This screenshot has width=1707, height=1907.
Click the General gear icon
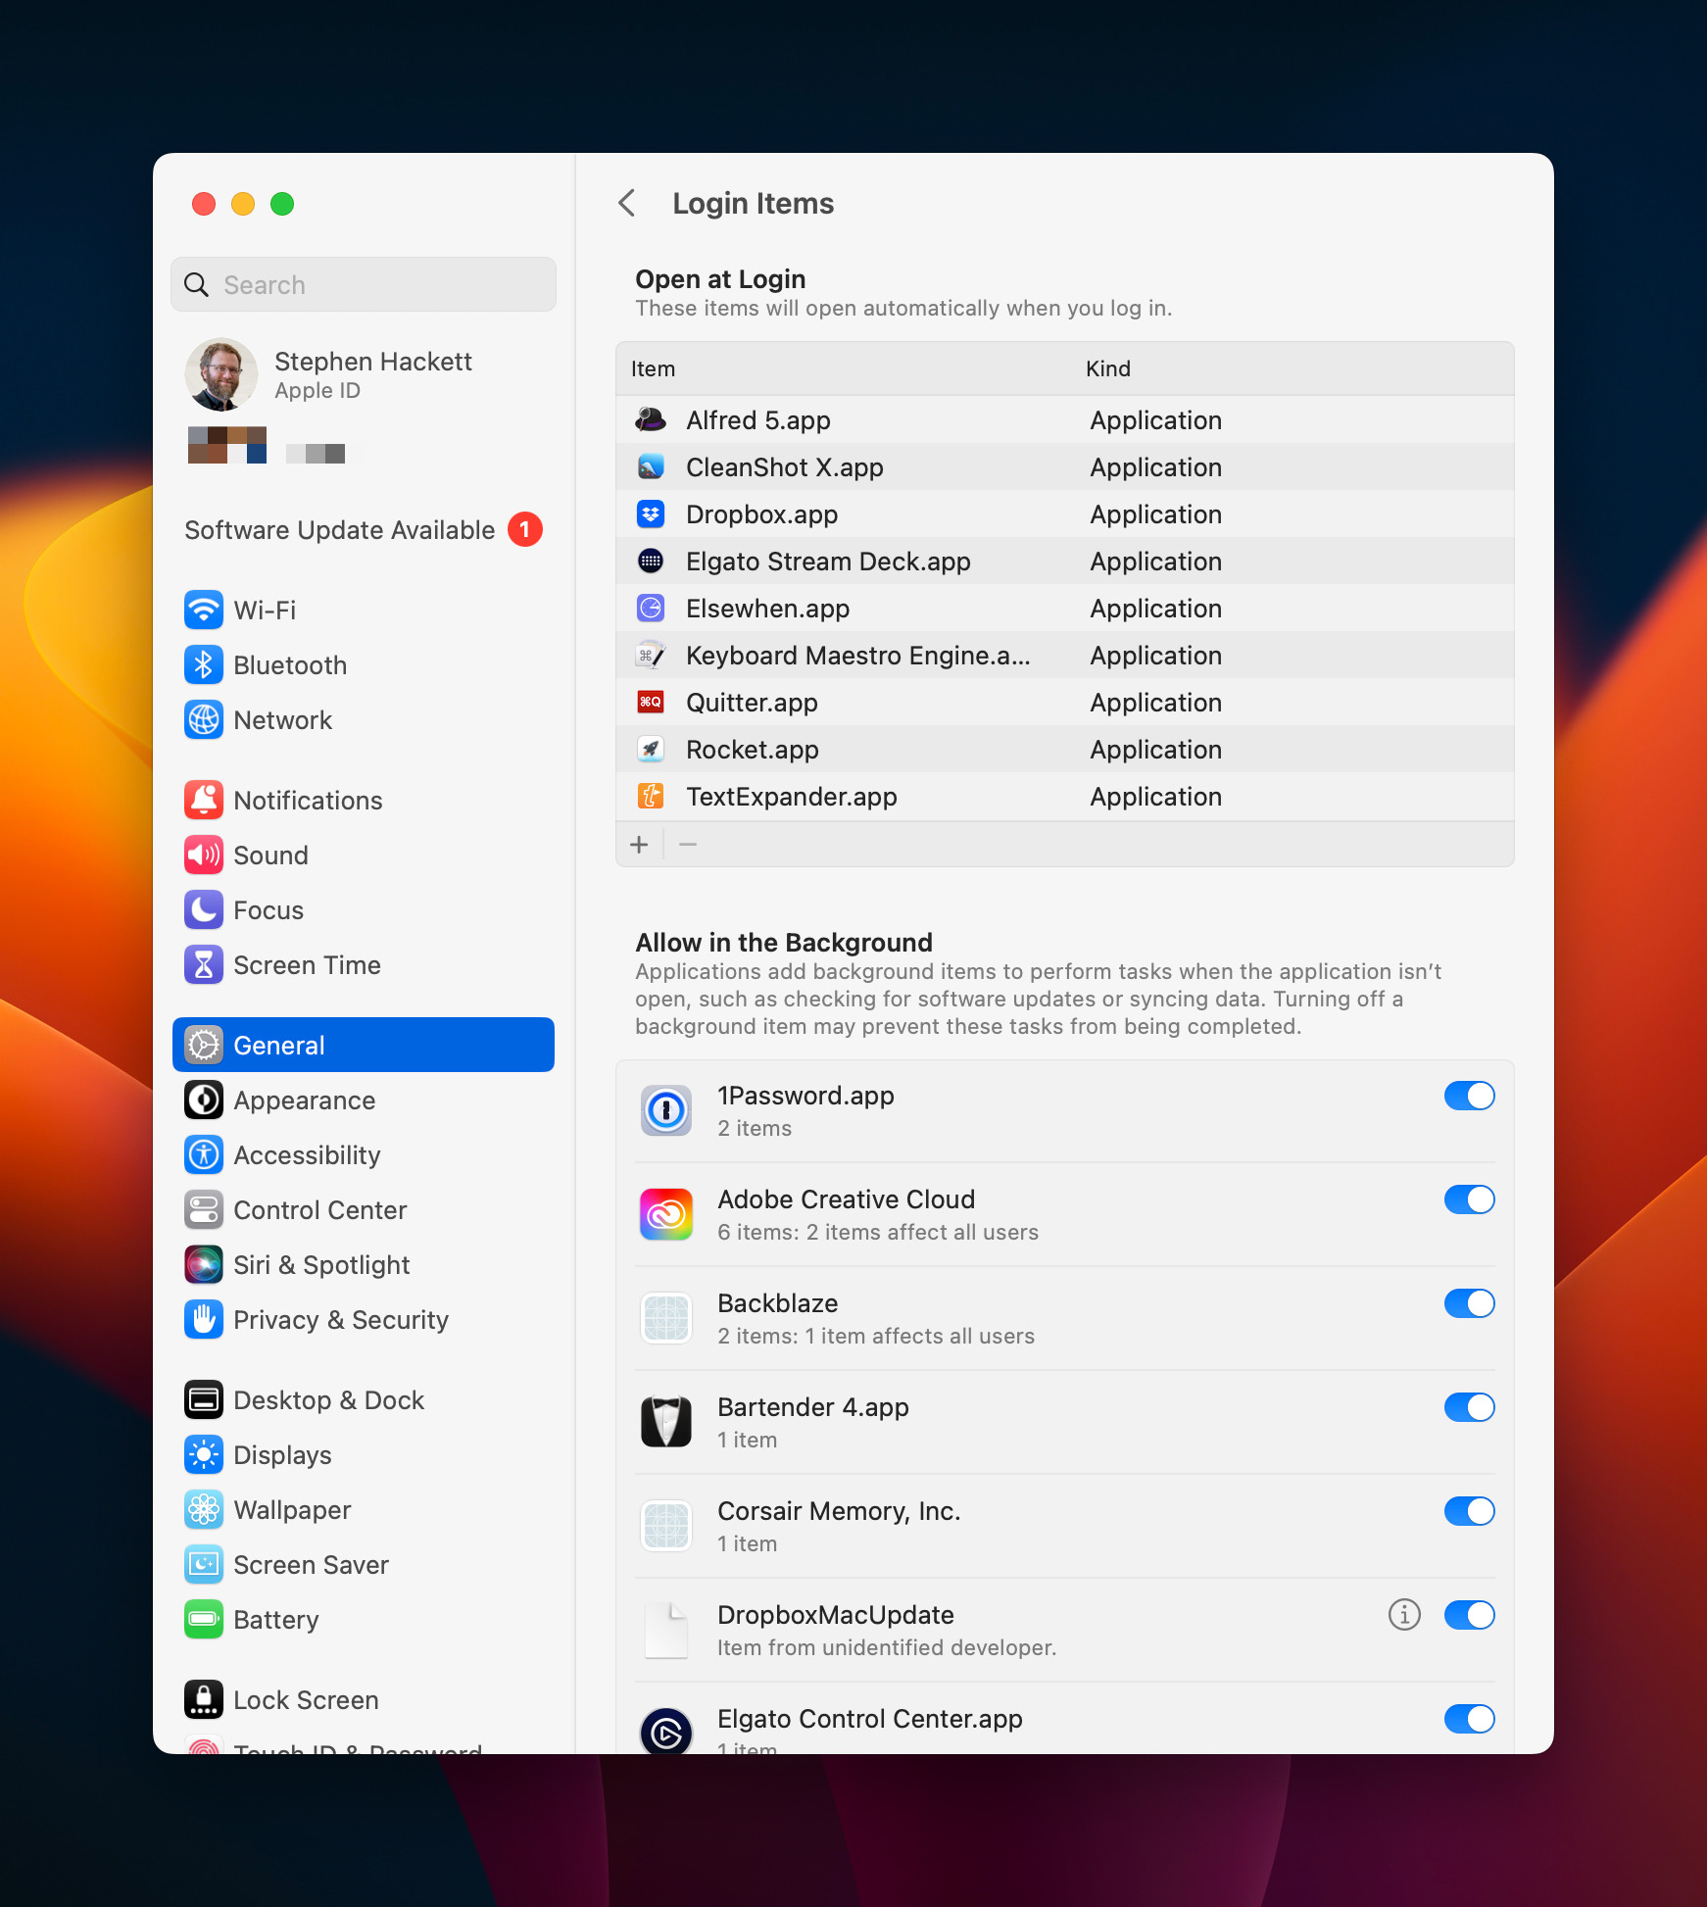(x=204, y=1045)
